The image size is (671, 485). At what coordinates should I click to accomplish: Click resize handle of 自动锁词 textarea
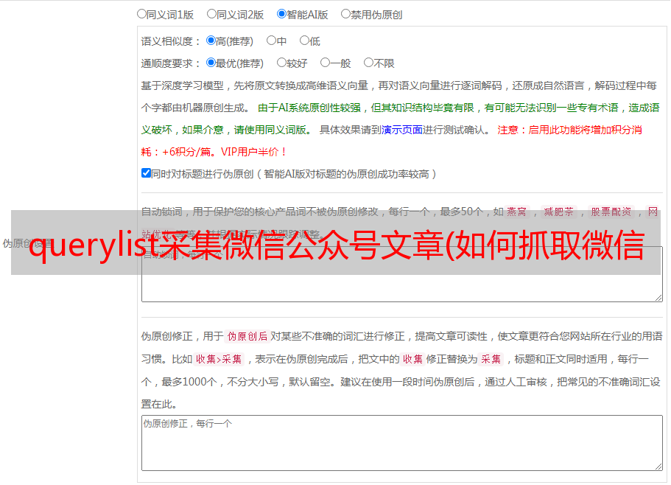pos(658,298)
